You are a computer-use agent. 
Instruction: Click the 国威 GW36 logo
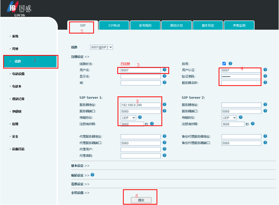coord(18,9)
